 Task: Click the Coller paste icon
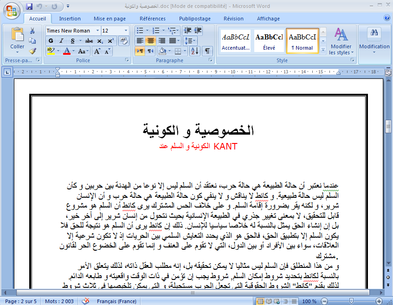pyautogui.click(x=17, y=34)
